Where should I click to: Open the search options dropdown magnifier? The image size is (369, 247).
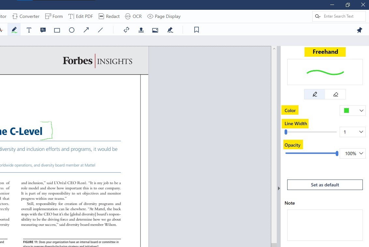point(318,16)
